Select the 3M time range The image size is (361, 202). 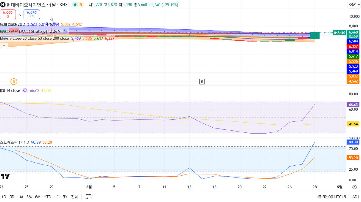click(29, 197)
